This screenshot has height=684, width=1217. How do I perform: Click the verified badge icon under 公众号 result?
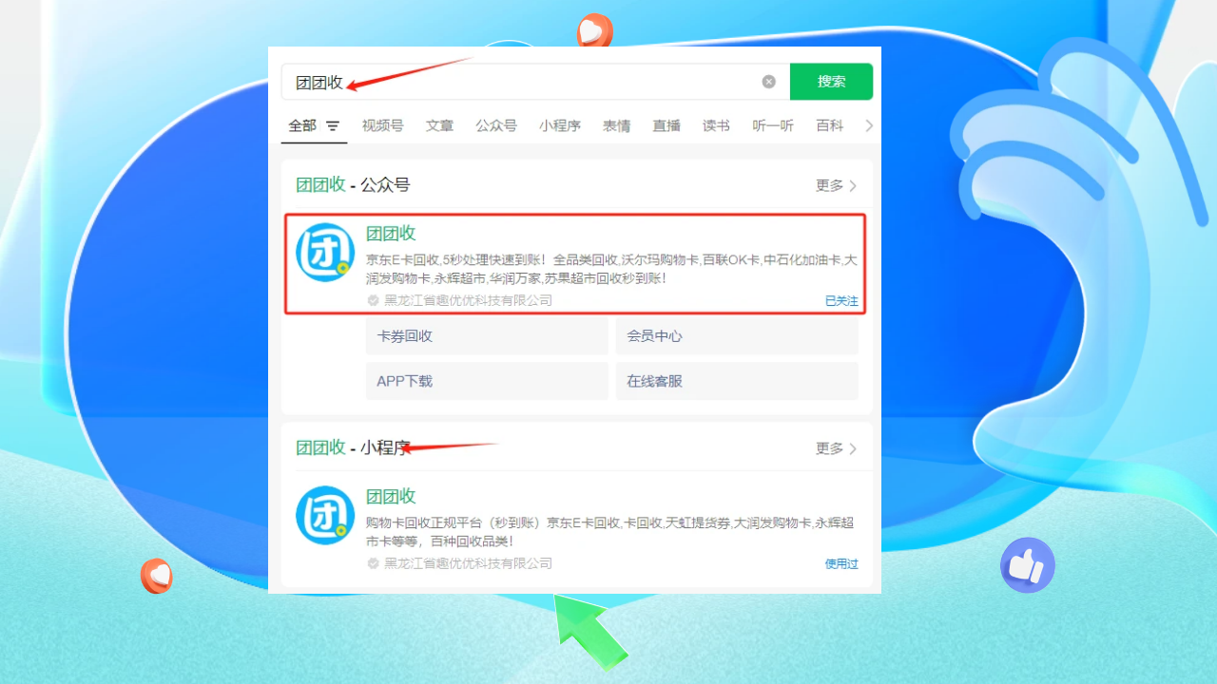[374, 301]
